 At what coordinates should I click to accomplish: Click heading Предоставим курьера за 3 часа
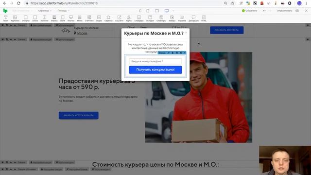tap(97, 84)
